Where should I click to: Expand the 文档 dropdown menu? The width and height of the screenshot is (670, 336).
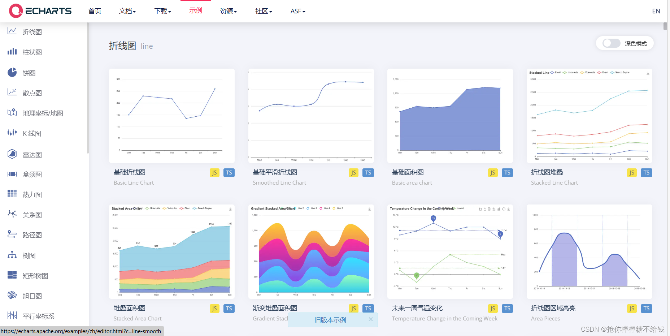127,11
